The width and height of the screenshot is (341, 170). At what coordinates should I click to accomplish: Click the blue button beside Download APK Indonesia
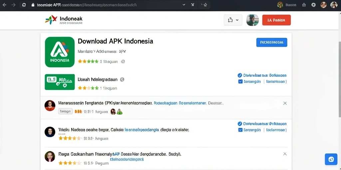pos(272,42)
